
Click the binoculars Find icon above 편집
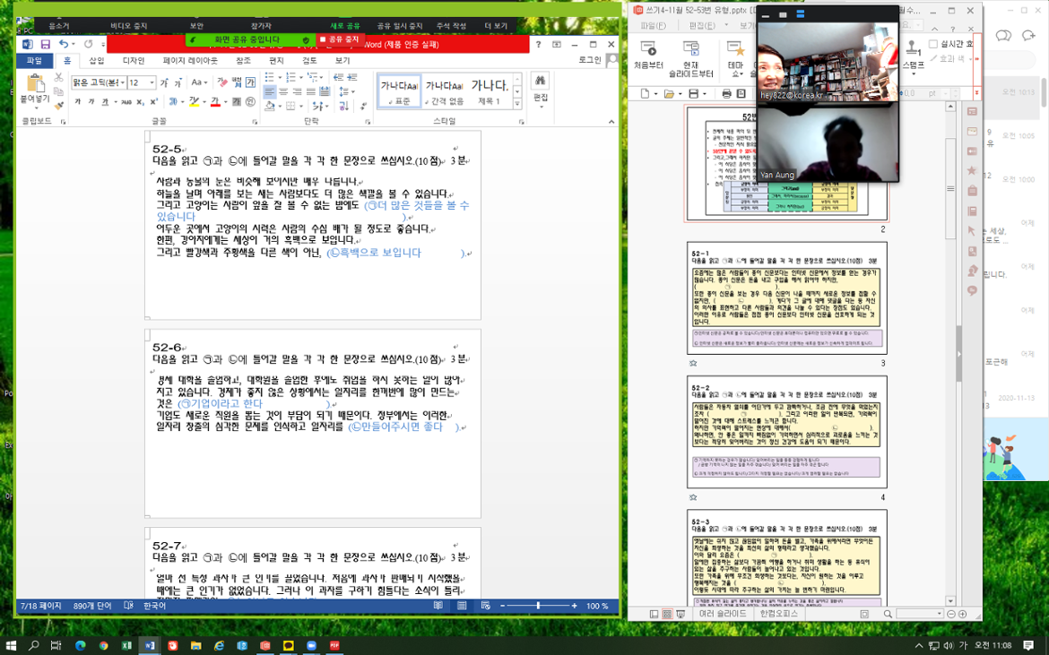540,81
